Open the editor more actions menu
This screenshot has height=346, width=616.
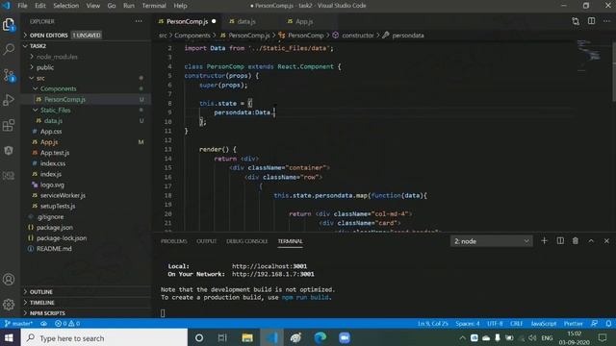[607, 21]
